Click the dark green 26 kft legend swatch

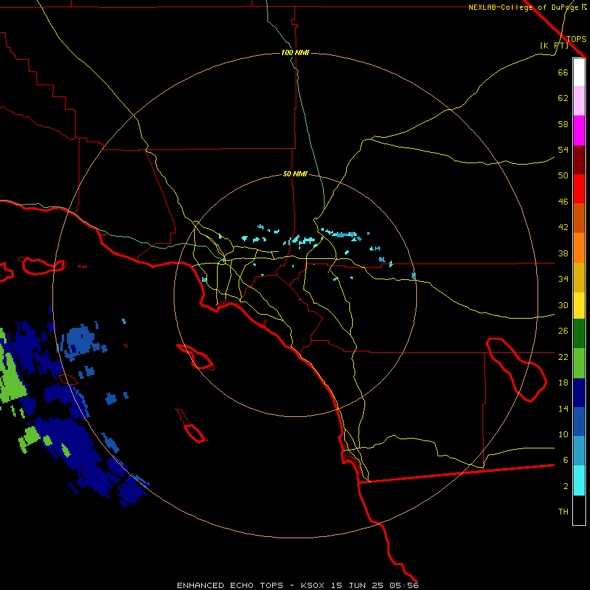579,334
